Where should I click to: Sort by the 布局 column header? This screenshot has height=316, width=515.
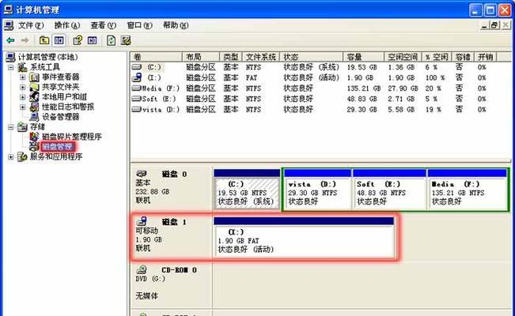pyautogui.click(x=201, y=57)
